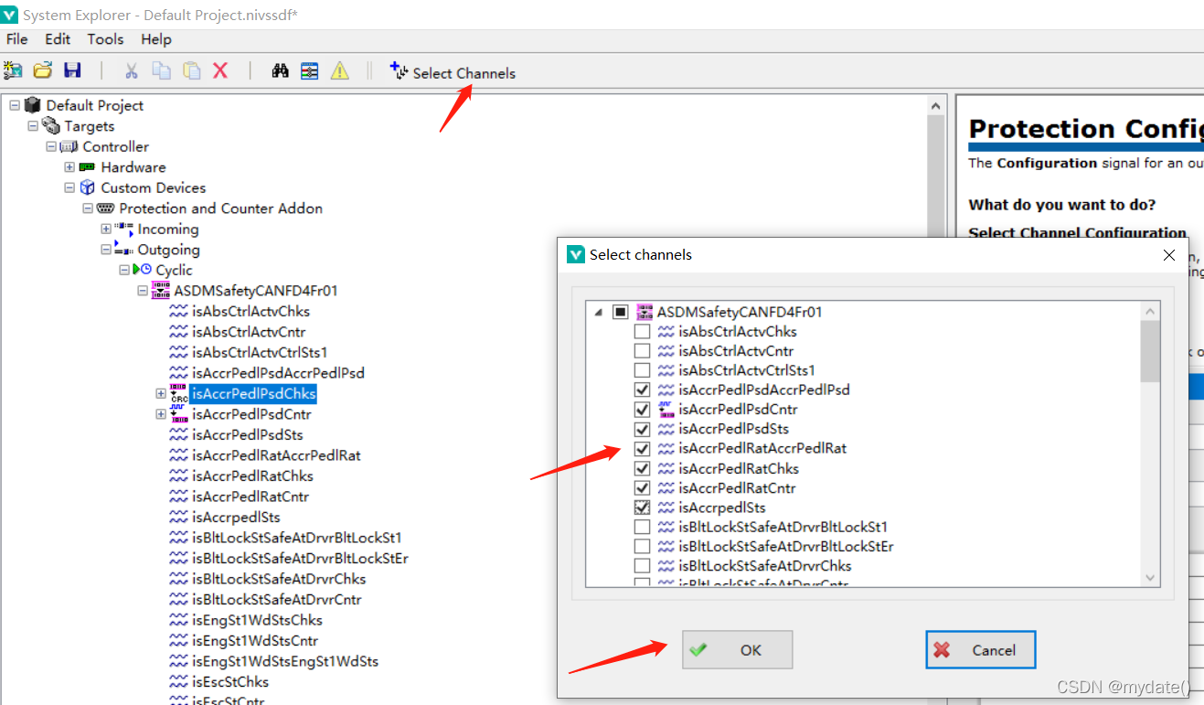Select isBltLockStSafeAtDrvrCntr in the tree
This screenshot has height=705, width=1204.
pos(277,600)
